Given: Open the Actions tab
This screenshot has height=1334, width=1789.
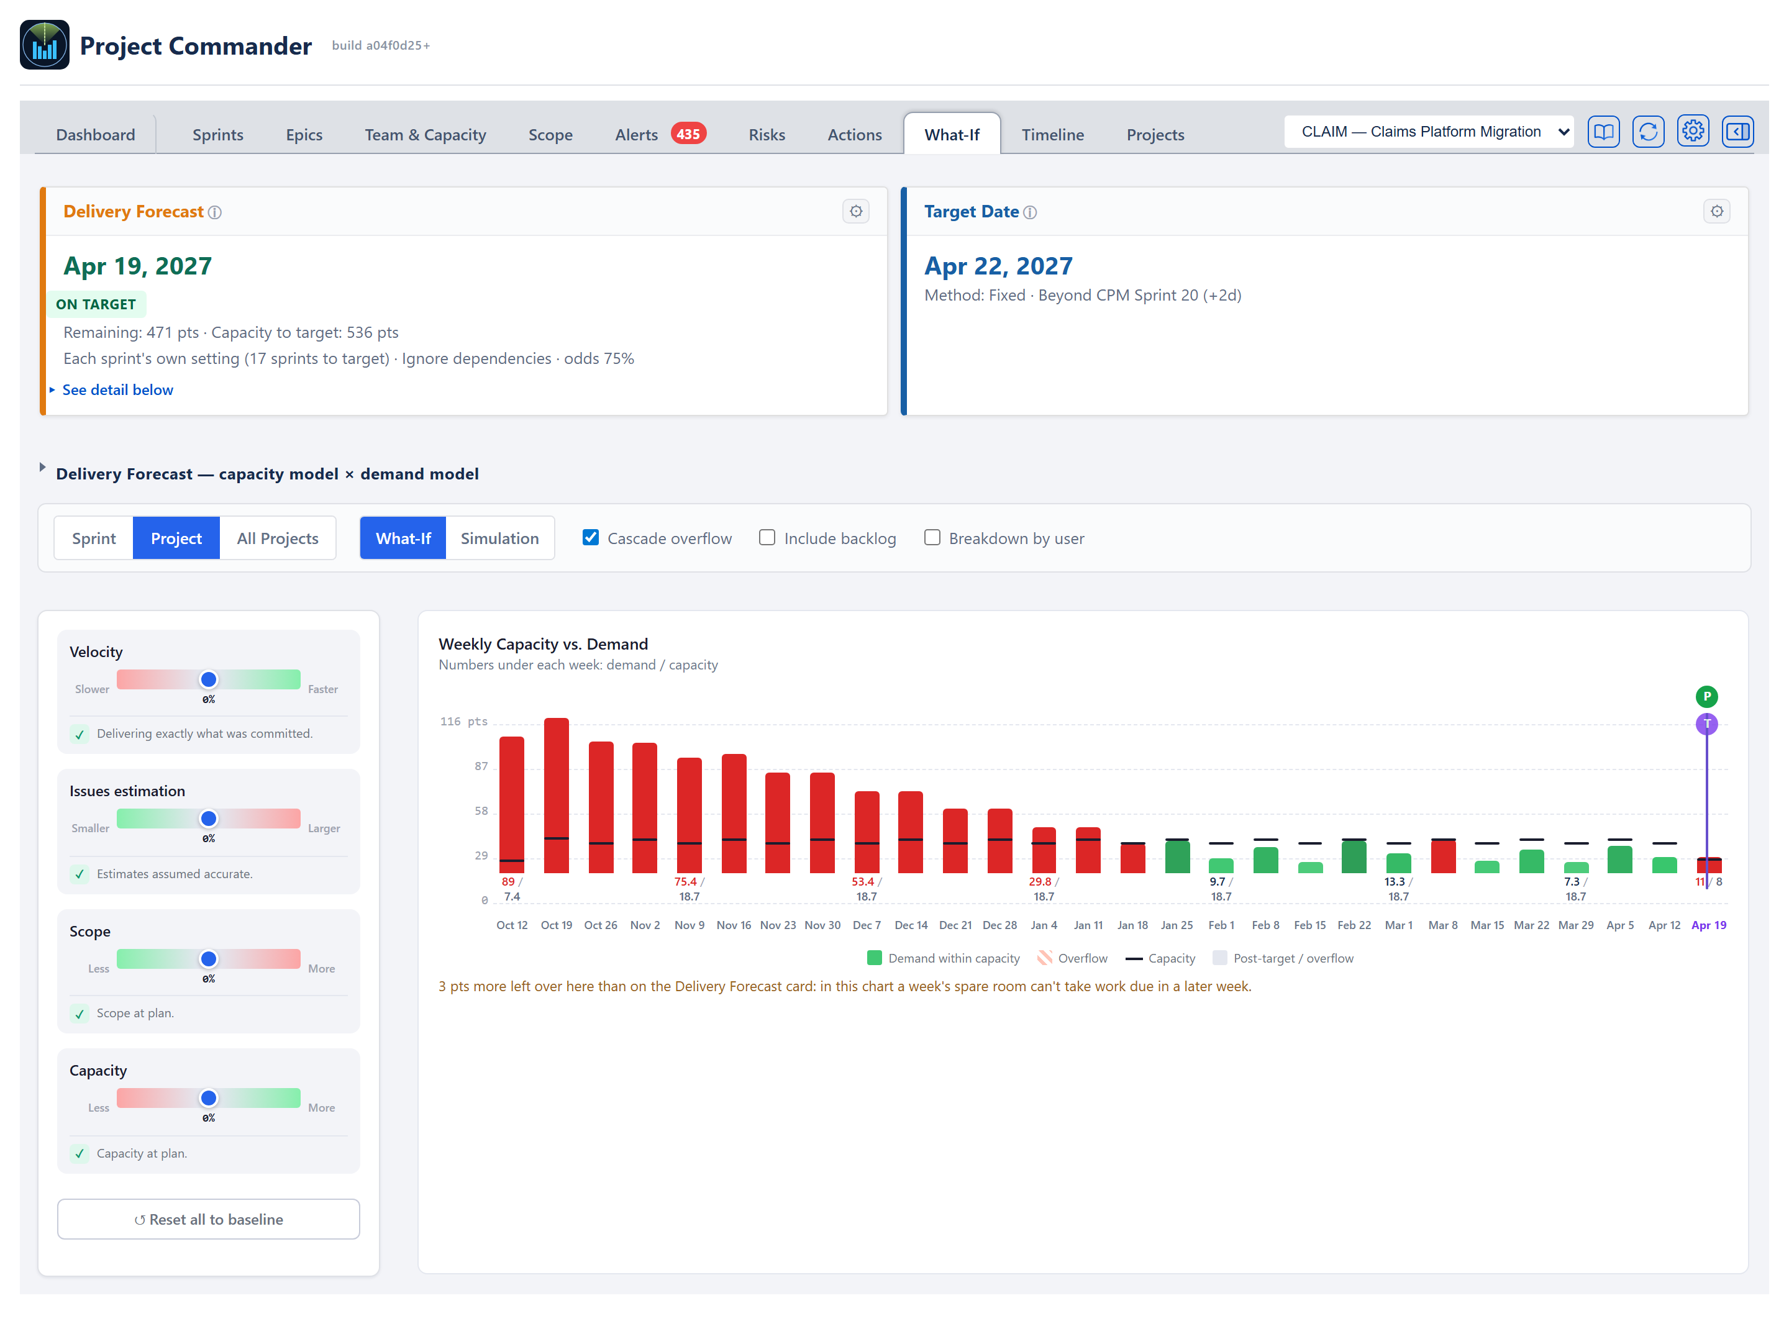Looking at the screenshot, I should (855, 135).
